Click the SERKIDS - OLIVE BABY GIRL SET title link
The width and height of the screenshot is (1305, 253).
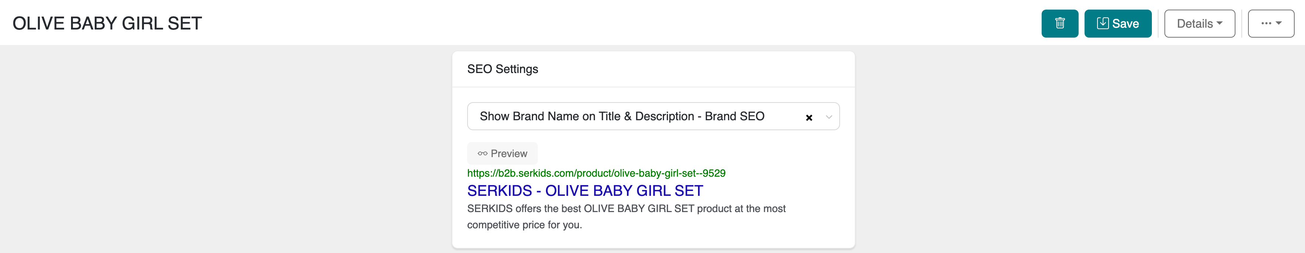point(584,191)
